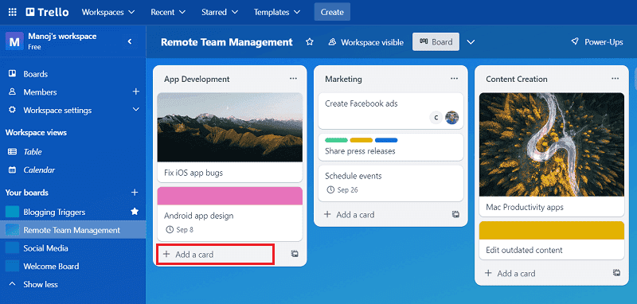Open Marketing list three-dot menu
The width and height of the screenshot is (637, 304).
(454, 79)
